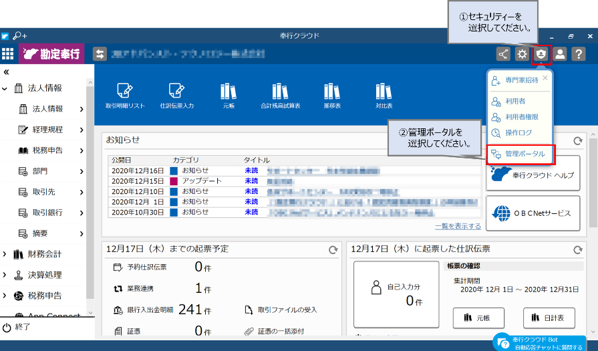Click 終了 power button
Screen dimensions: 598x351
(x=16, y=328)
